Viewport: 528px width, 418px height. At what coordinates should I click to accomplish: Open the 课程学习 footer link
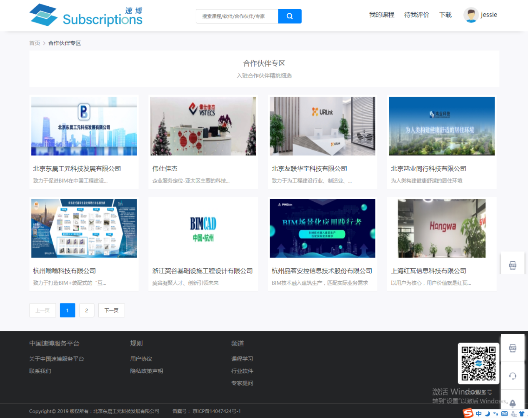242,359
